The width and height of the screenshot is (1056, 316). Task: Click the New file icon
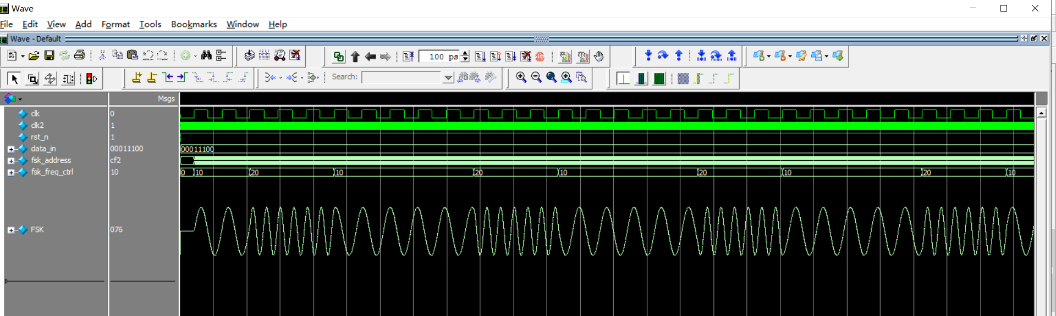pos(12,55)
